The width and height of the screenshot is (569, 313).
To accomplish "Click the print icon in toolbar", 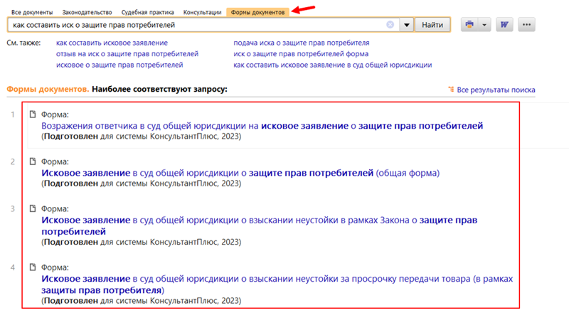I will 469,25.
